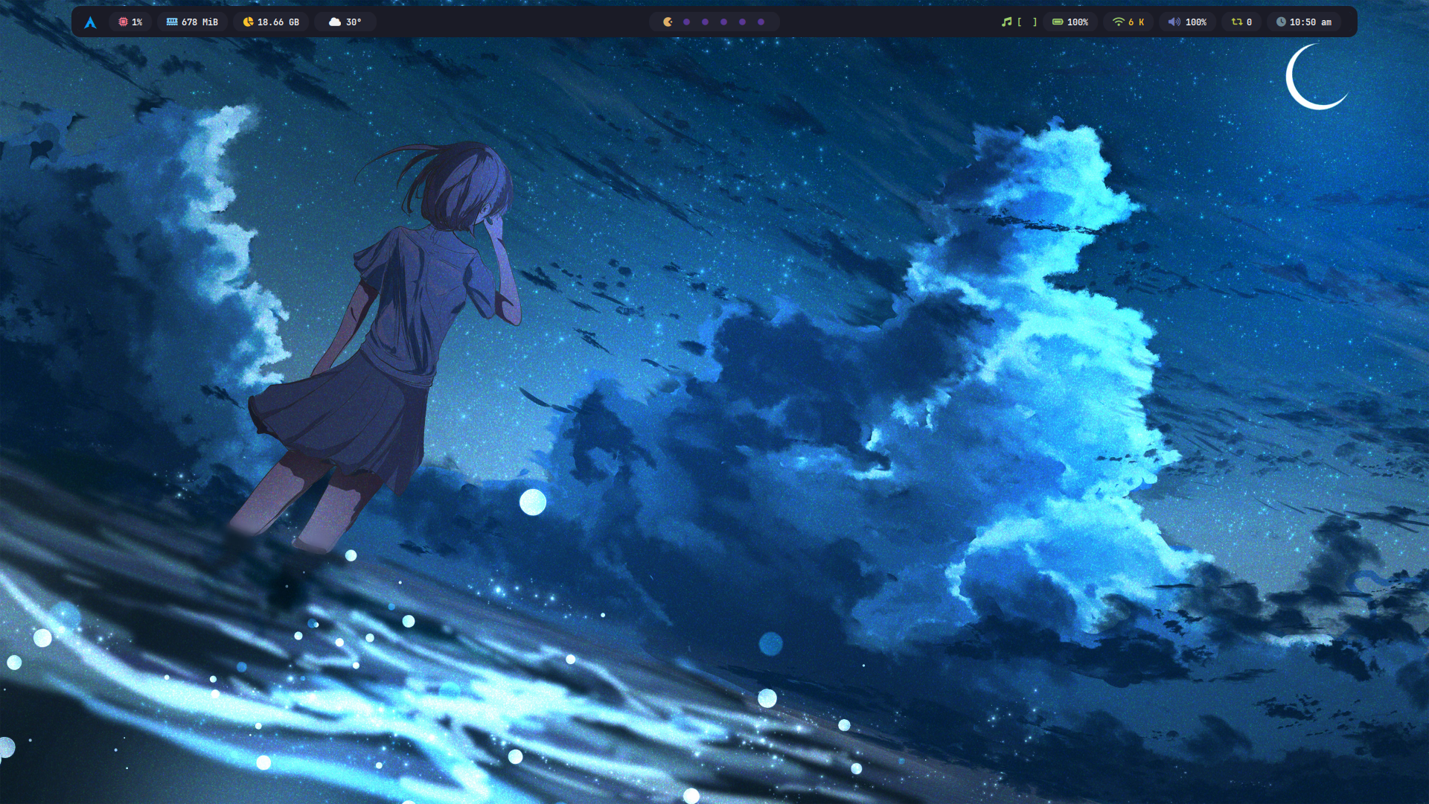The width and height of the screenshot is (1429, 804).
Task: Click the disk usage pie icon
Action: click(248, 22)
